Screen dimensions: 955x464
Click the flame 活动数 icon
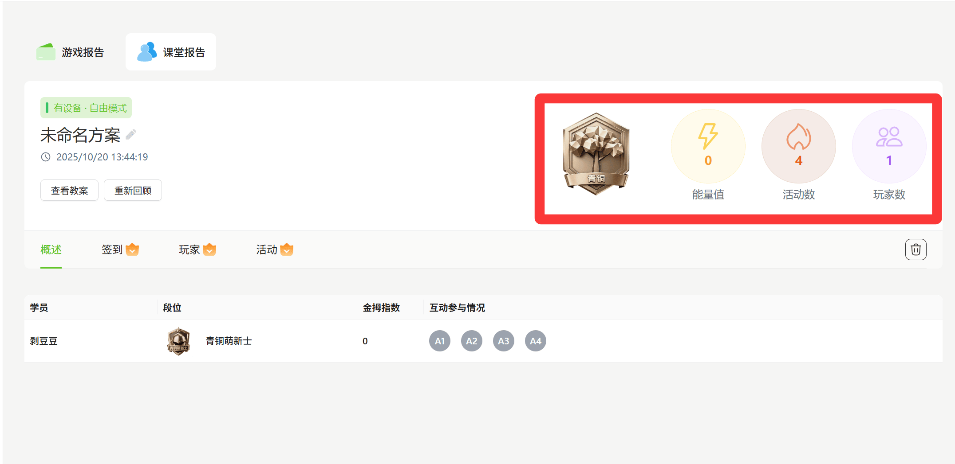pyautogui.click(x=798, y=136)
